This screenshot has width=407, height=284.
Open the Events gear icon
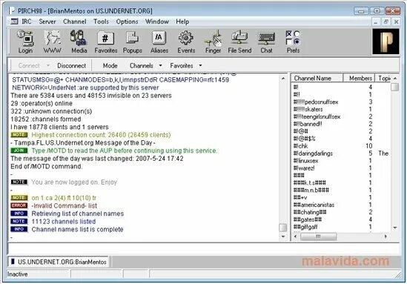click(x=186, y=42)
